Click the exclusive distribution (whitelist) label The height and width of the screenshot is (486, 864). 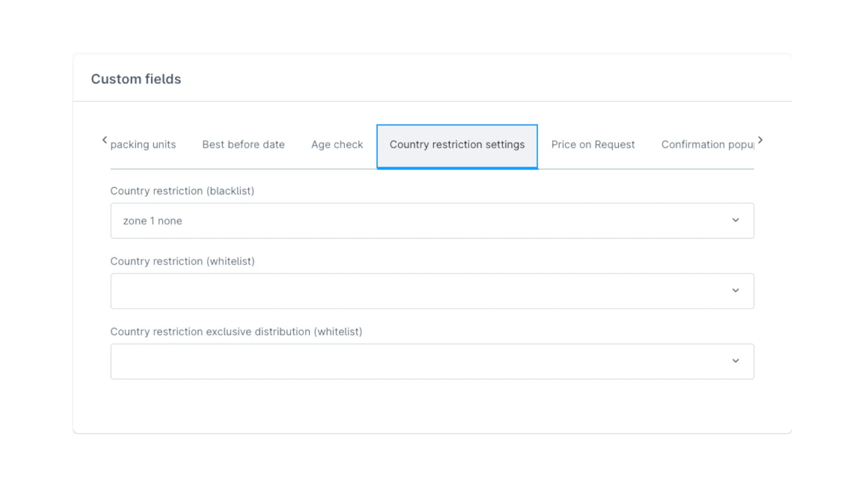(x=236, y=332)
